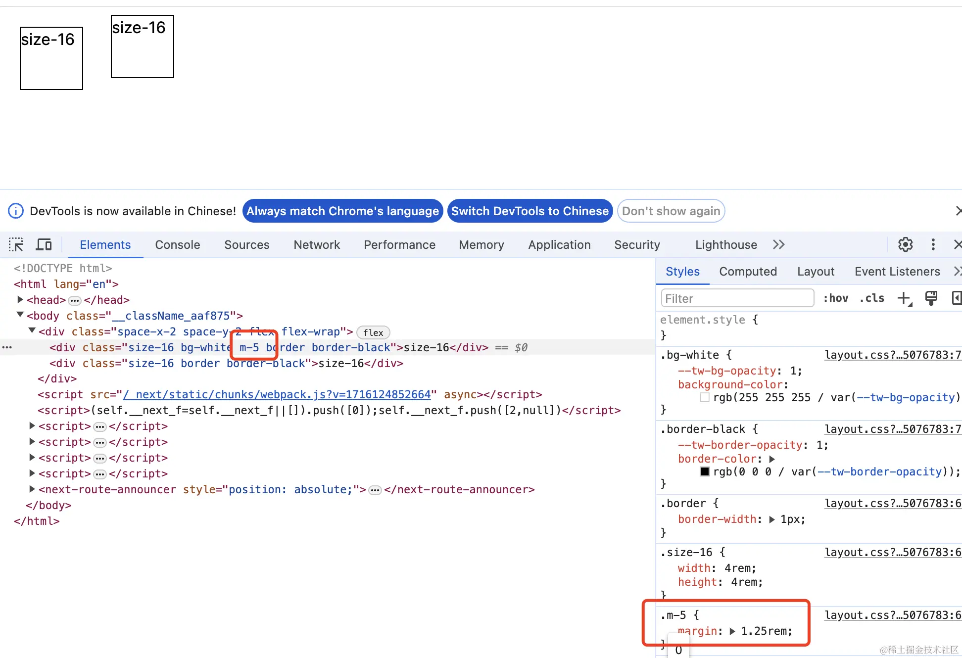
Task: Open the Performance tab
Action: pos(400,245)
